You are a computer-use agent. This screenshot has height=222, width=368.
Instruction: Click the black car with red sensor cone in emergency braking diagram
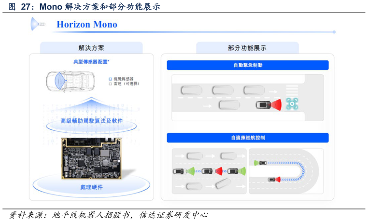[268, 105]
